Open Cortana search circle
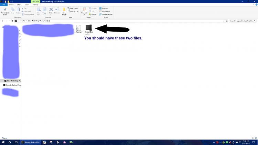258x145 pixels. [x=10, y=142]
